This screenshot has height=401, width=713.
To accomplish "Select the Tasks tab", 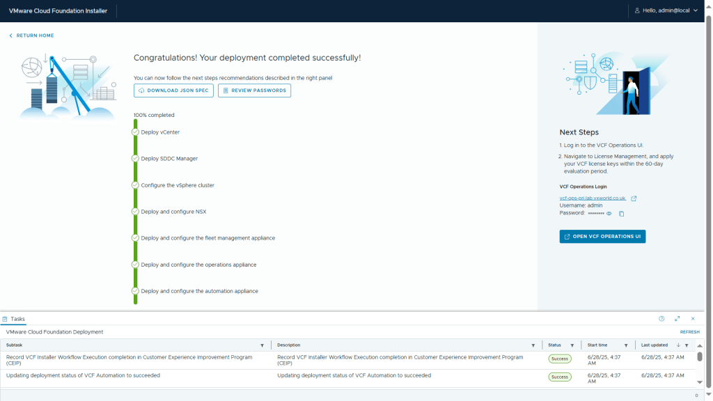I will coord(14,319).
